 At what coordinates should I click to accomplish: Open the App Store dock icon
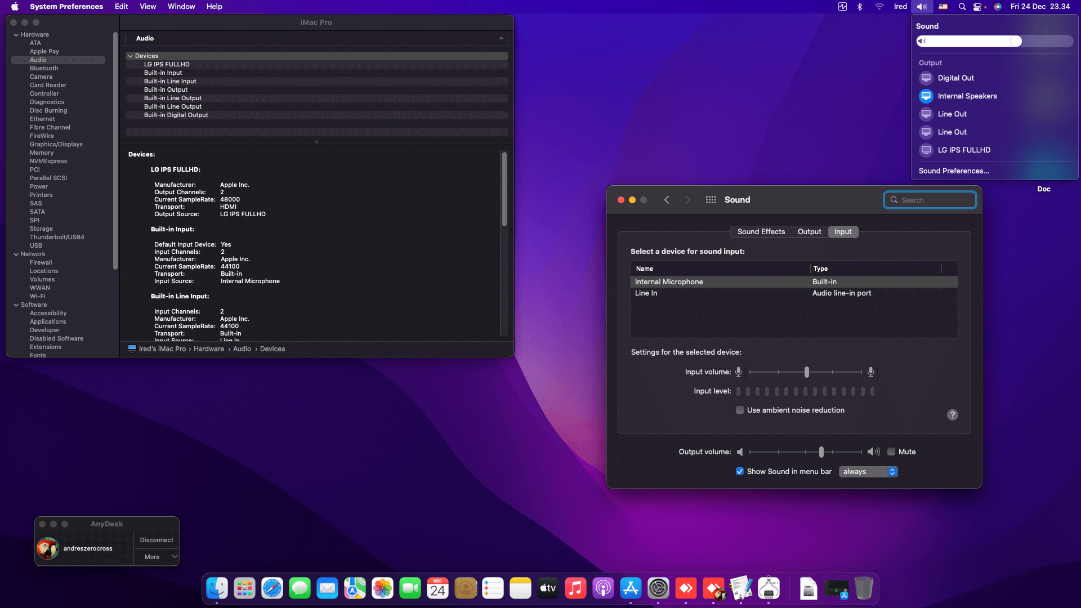pyautogui.click(x=631, y=589)
